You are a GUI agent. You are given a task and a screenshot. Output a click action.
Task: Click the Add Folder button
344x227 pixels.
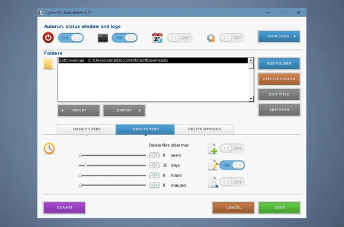(279, 63)
